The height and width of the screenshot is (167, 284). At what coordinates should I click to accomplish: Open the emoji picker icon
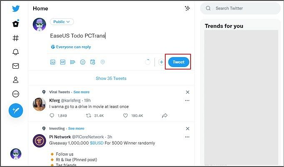coord(83,62)
